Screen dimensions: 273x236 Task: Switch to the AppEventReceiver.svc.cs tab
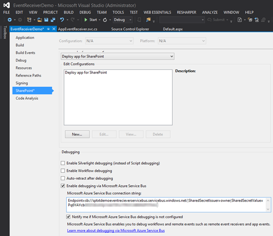(78, 29)
